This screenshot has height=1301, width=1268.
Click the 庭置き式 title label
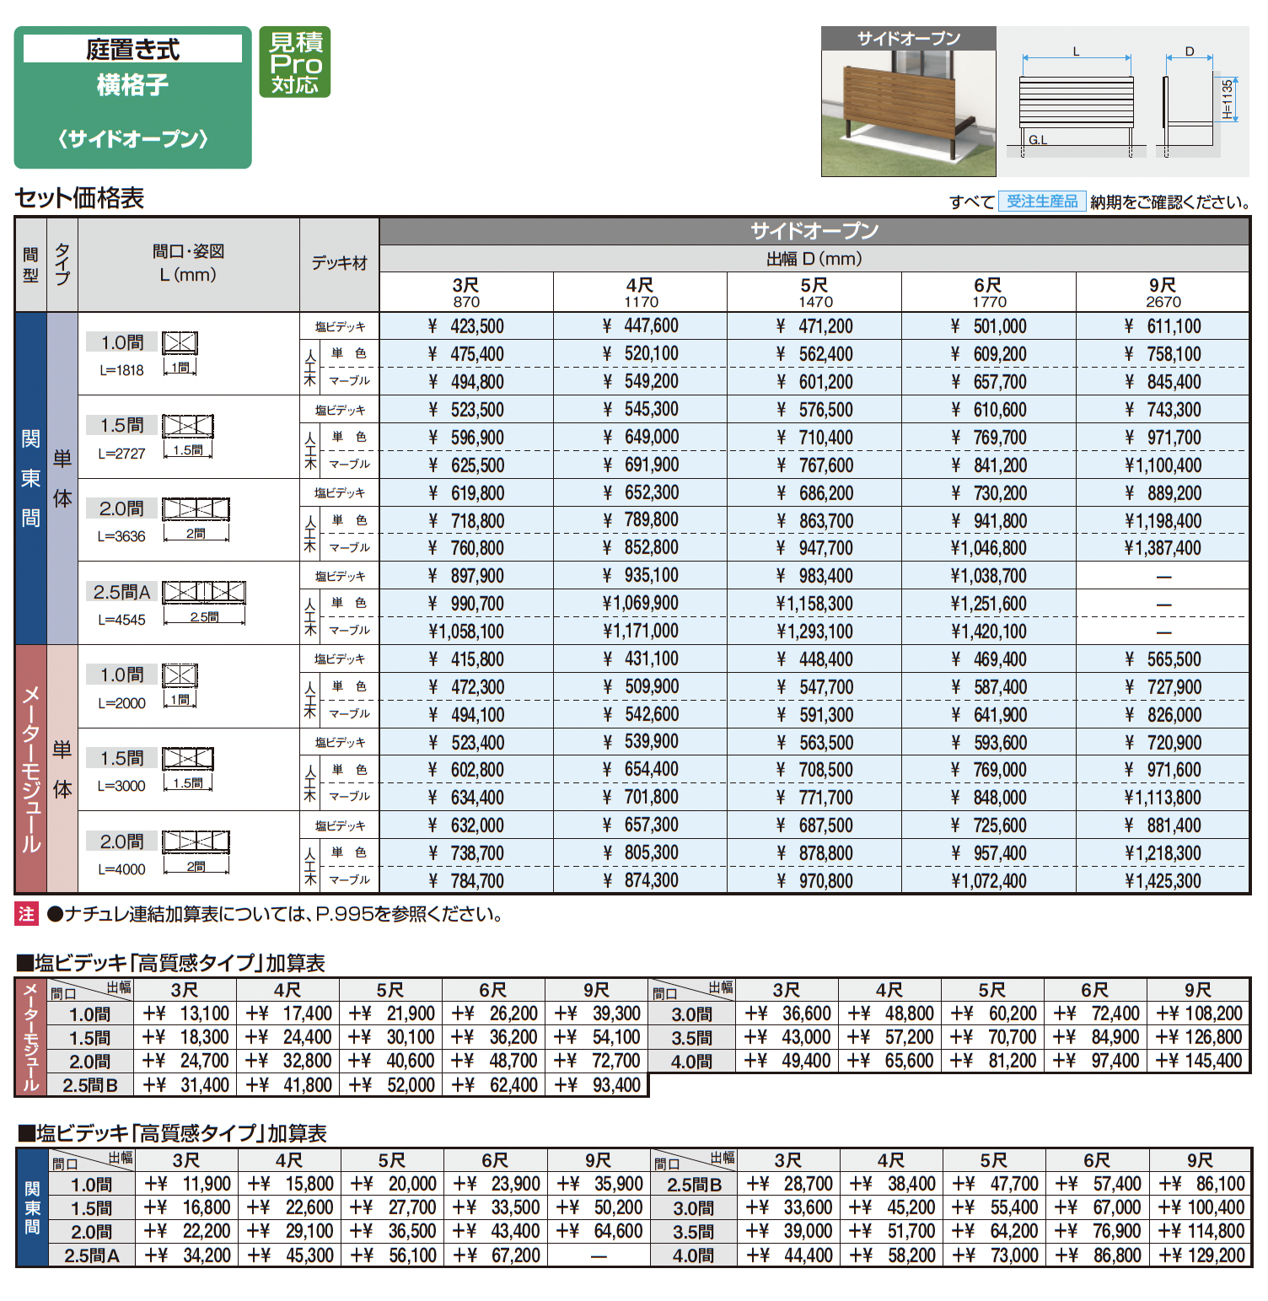[x=132, y=49]
